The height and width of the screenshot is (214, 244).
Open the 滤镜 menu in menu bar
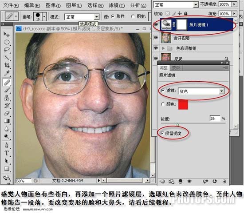click(117, 5)
